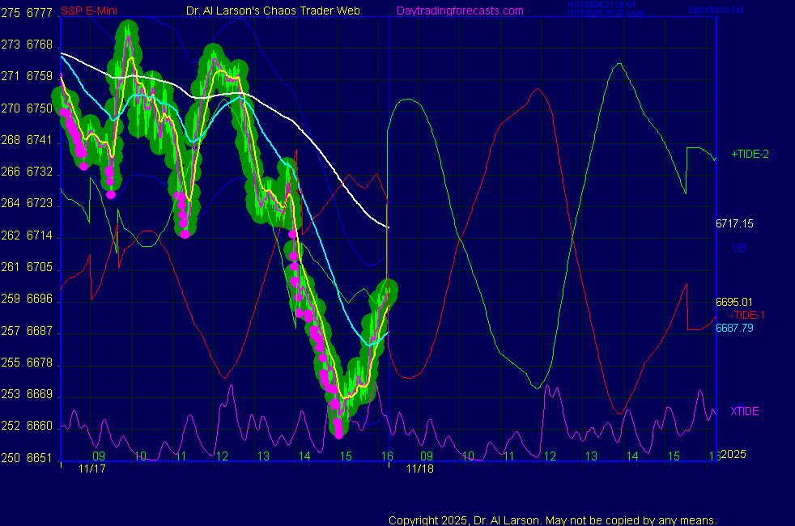This screenshot has height=526, width=795.
Task: Select the -TIDE-1 legend label
Action: [x=748, y=314]
